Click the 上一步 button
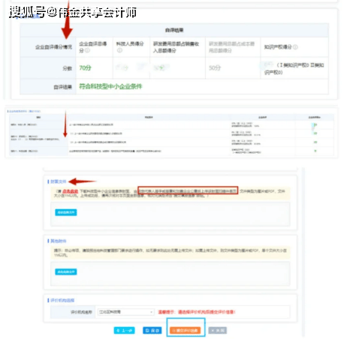 point(125,330)
